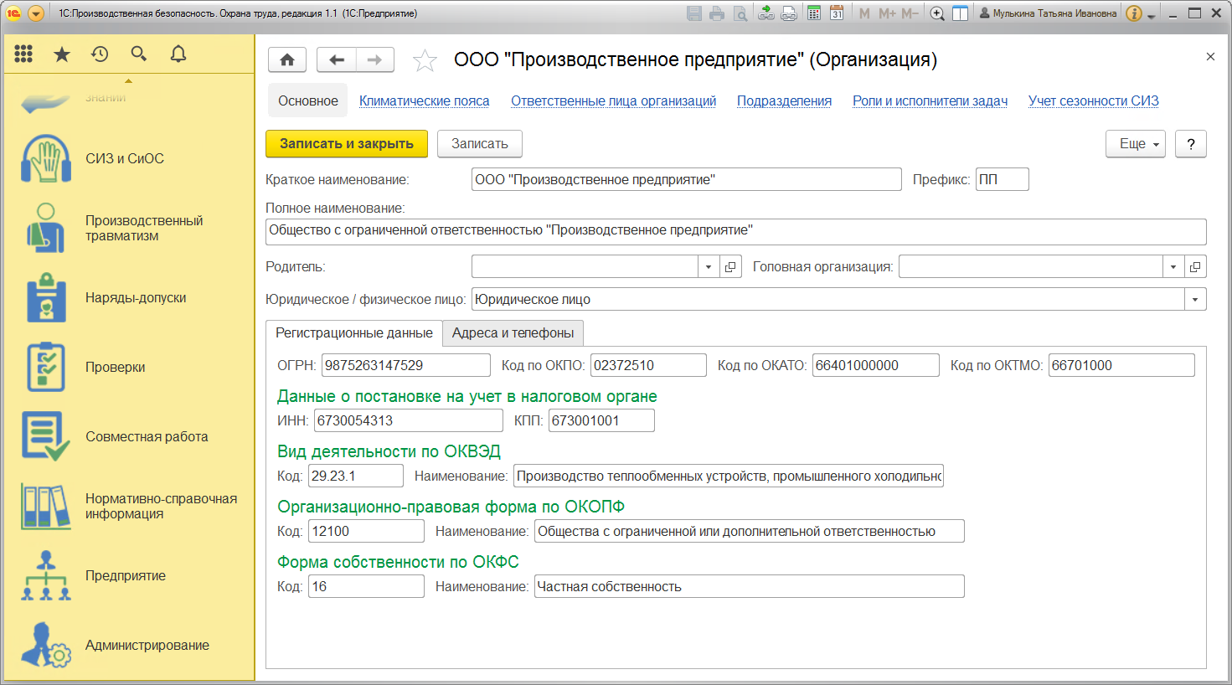The height and width of the screenshot is (685, 1232).
Task: Click the КПП field
Action: (601, 421)
